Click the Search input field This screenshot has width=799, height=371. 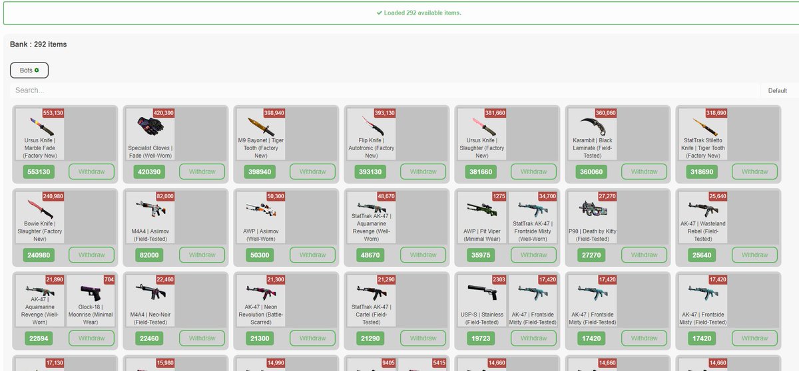tap(385, 90)
